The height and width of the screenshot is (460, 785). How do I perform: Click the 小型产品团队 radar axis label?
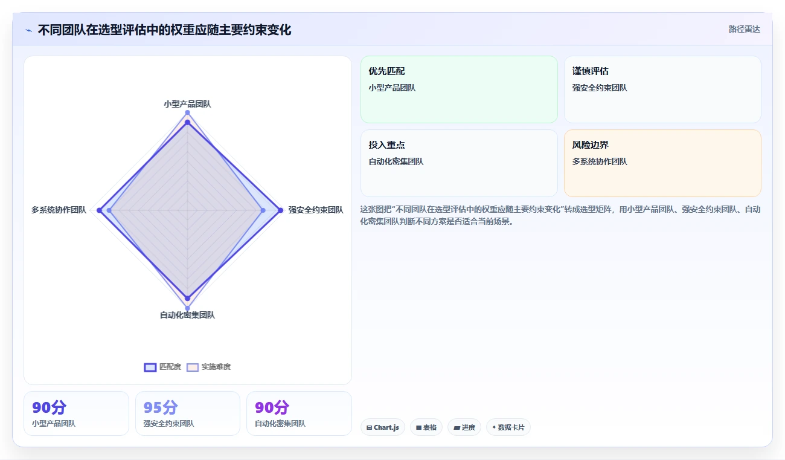pos(187,104)
